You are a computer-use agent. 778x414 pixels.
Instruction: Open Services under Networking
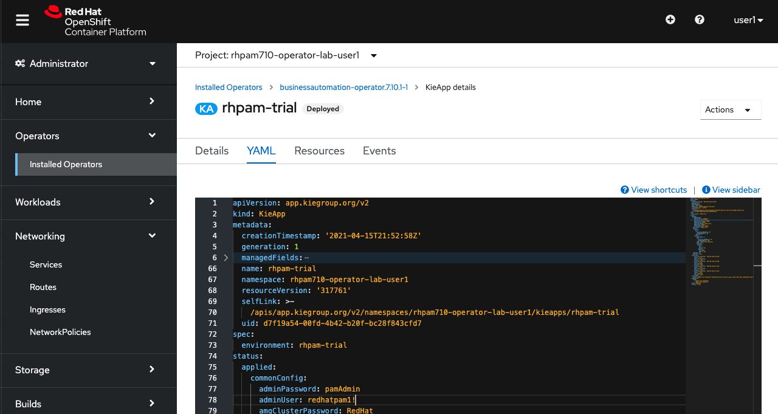46,264
